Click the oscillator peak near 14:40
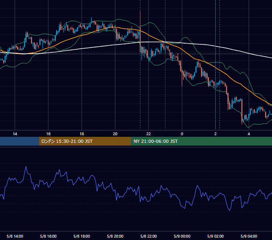 (x=26, y=167)
